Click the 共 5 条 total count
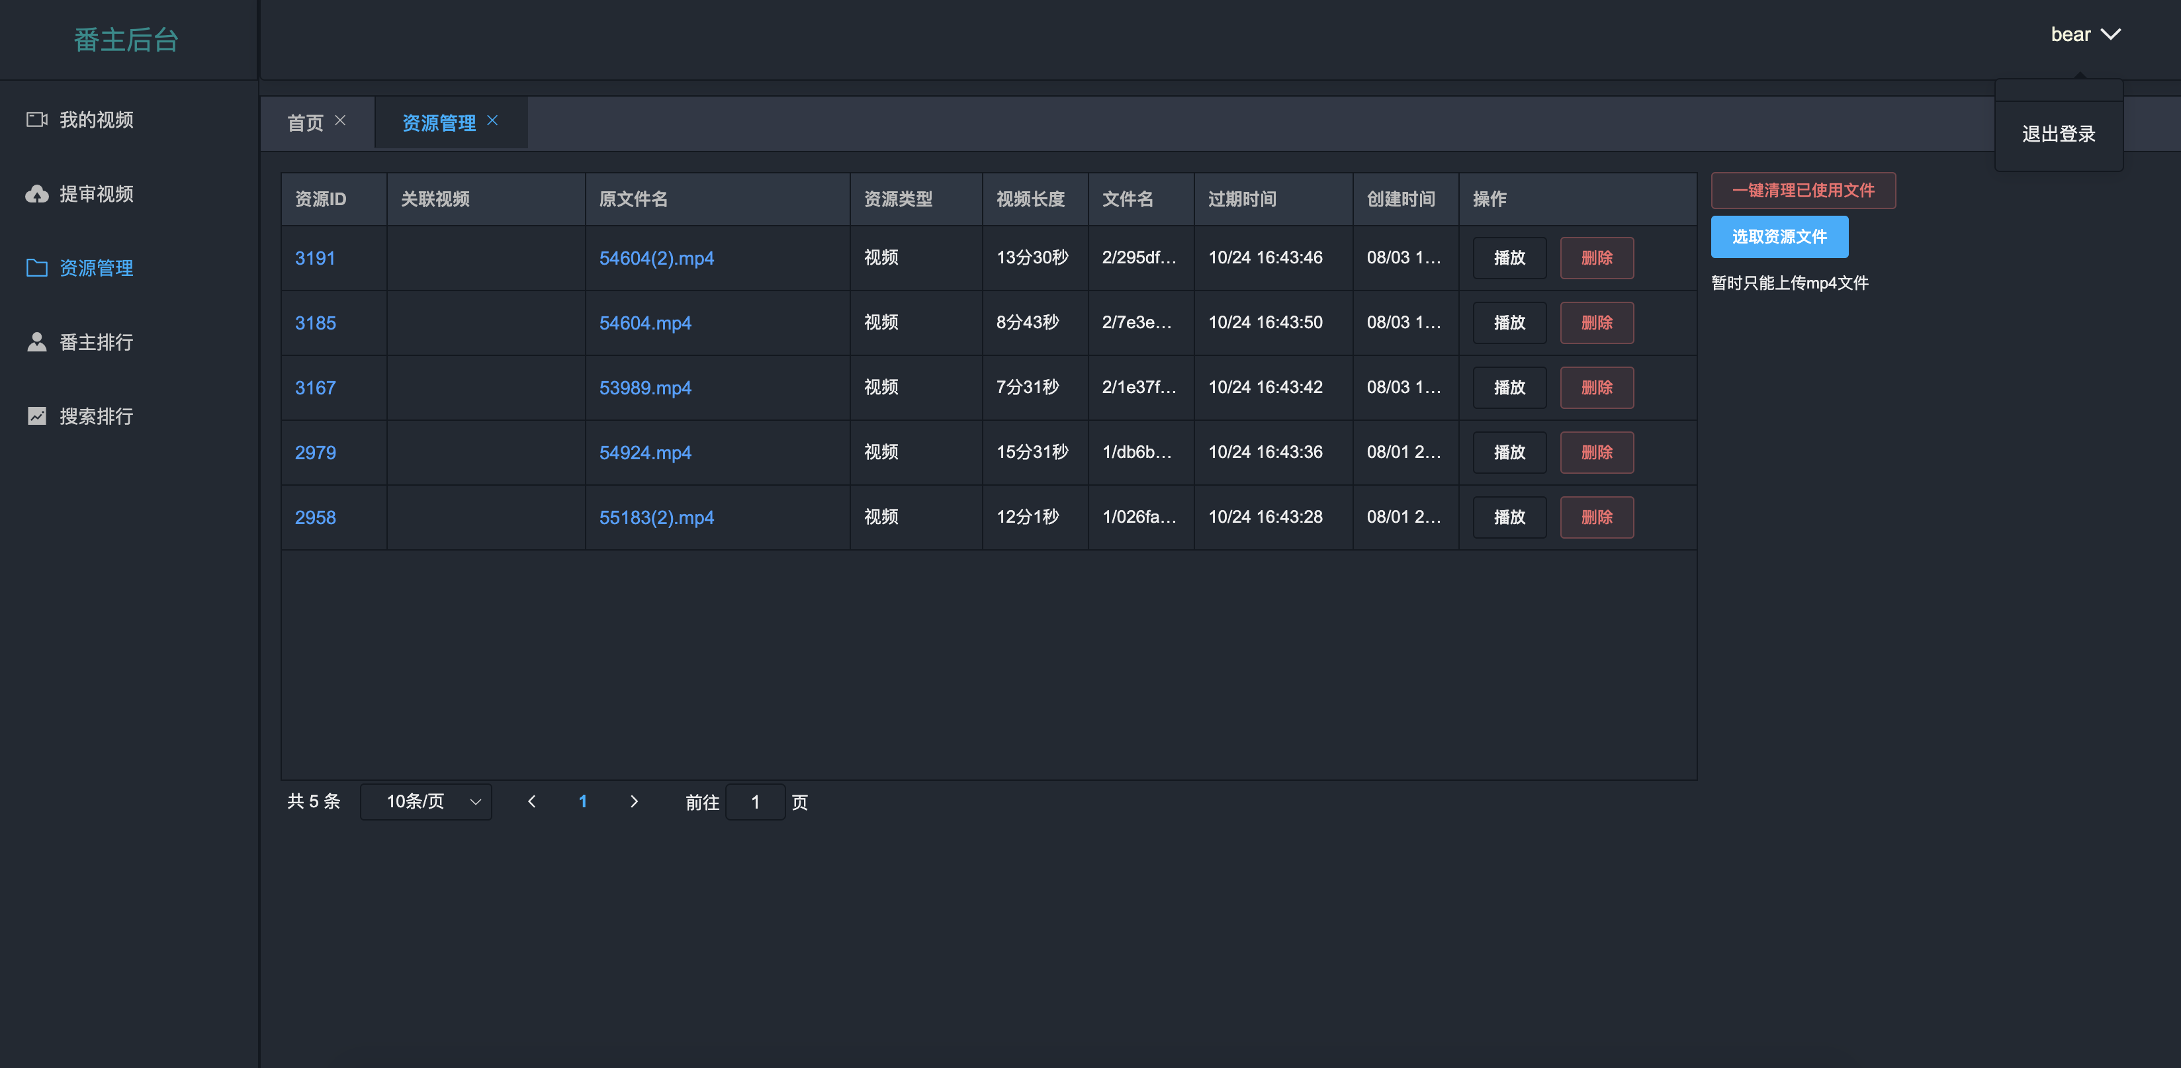Image resolution: width=2181 pixels, height=1068 pixels. tap(313, 801)
